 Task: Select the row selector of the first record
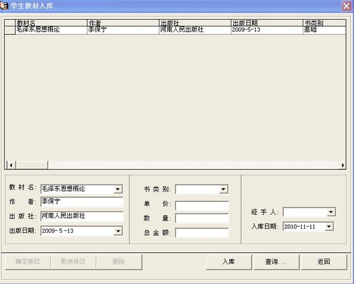point(10,30)
